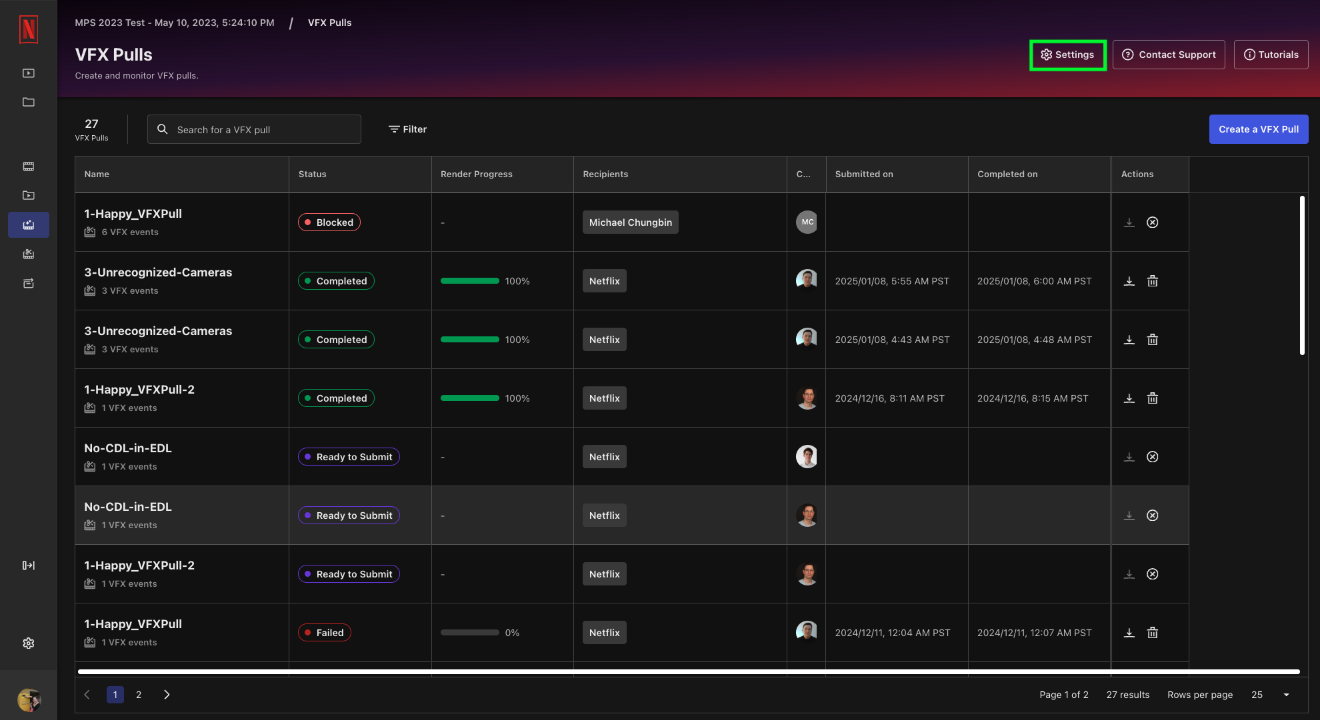Click the Netflix logo icon
This screenshot has height=720, width=1320.
tap(29, 29)
